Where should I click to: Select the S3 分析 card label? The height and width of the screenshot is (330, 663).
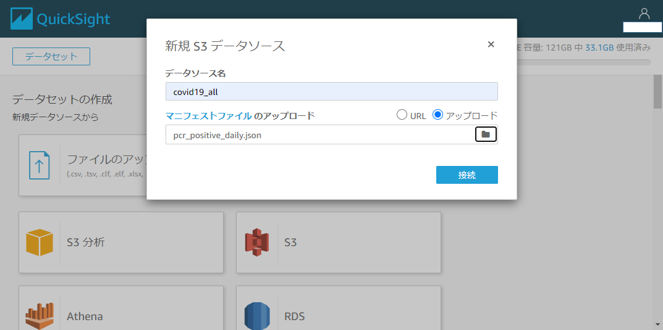(86, 242)
